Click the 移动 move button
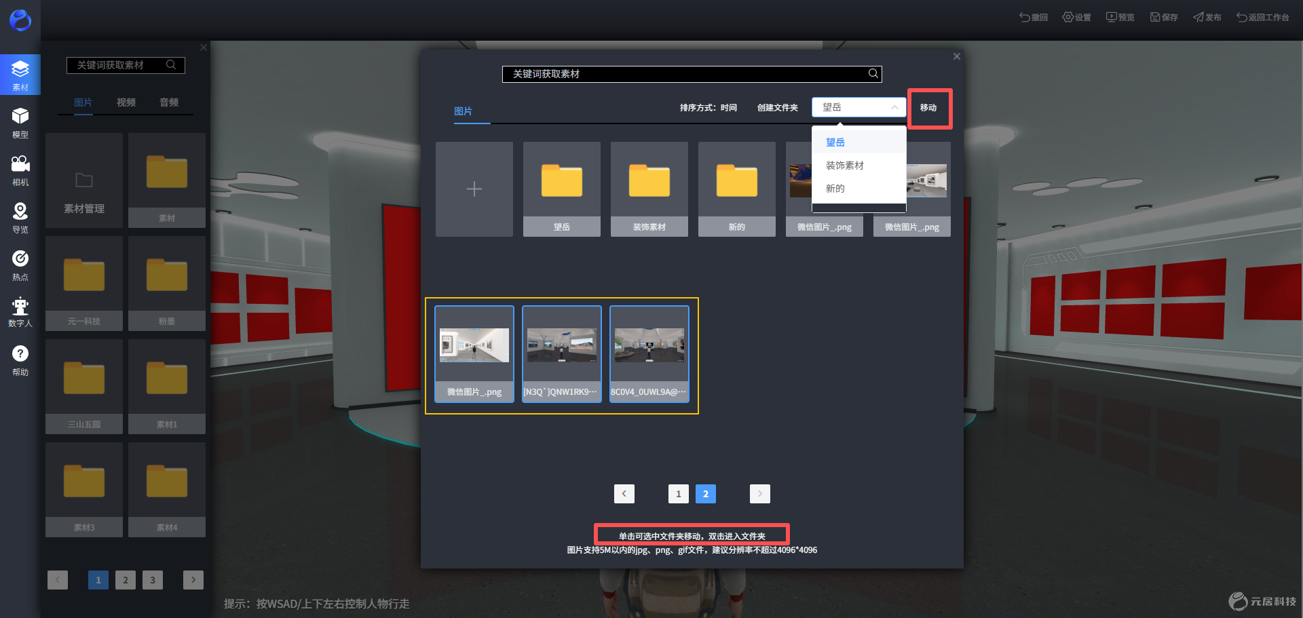Viewport: 1303px width, 618px height. point(928,108)
